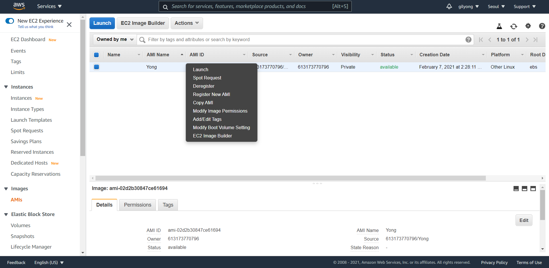Open the help question mark icon
The width and height of the screenshot is (549, 268).
(x=542, y=26)
